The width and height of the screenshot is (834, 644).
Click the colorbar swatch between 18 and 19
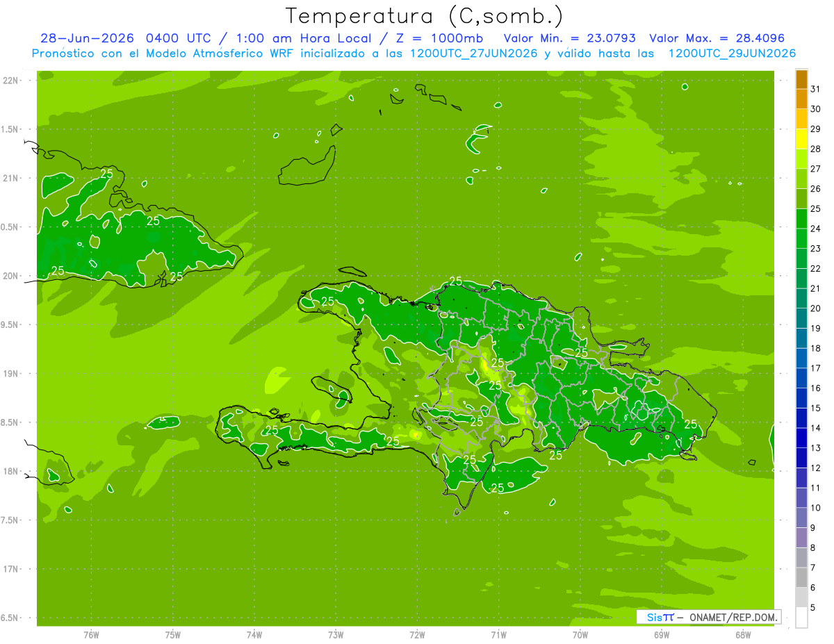point(801,338)
